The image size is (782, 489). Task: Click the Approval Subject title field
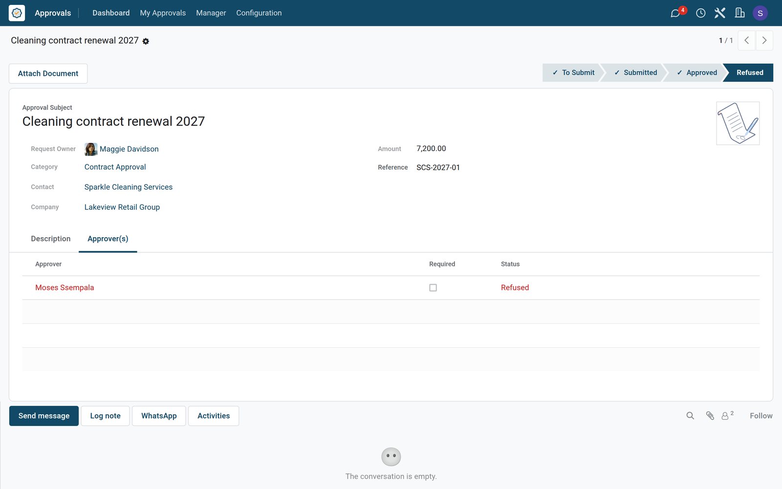113,121
